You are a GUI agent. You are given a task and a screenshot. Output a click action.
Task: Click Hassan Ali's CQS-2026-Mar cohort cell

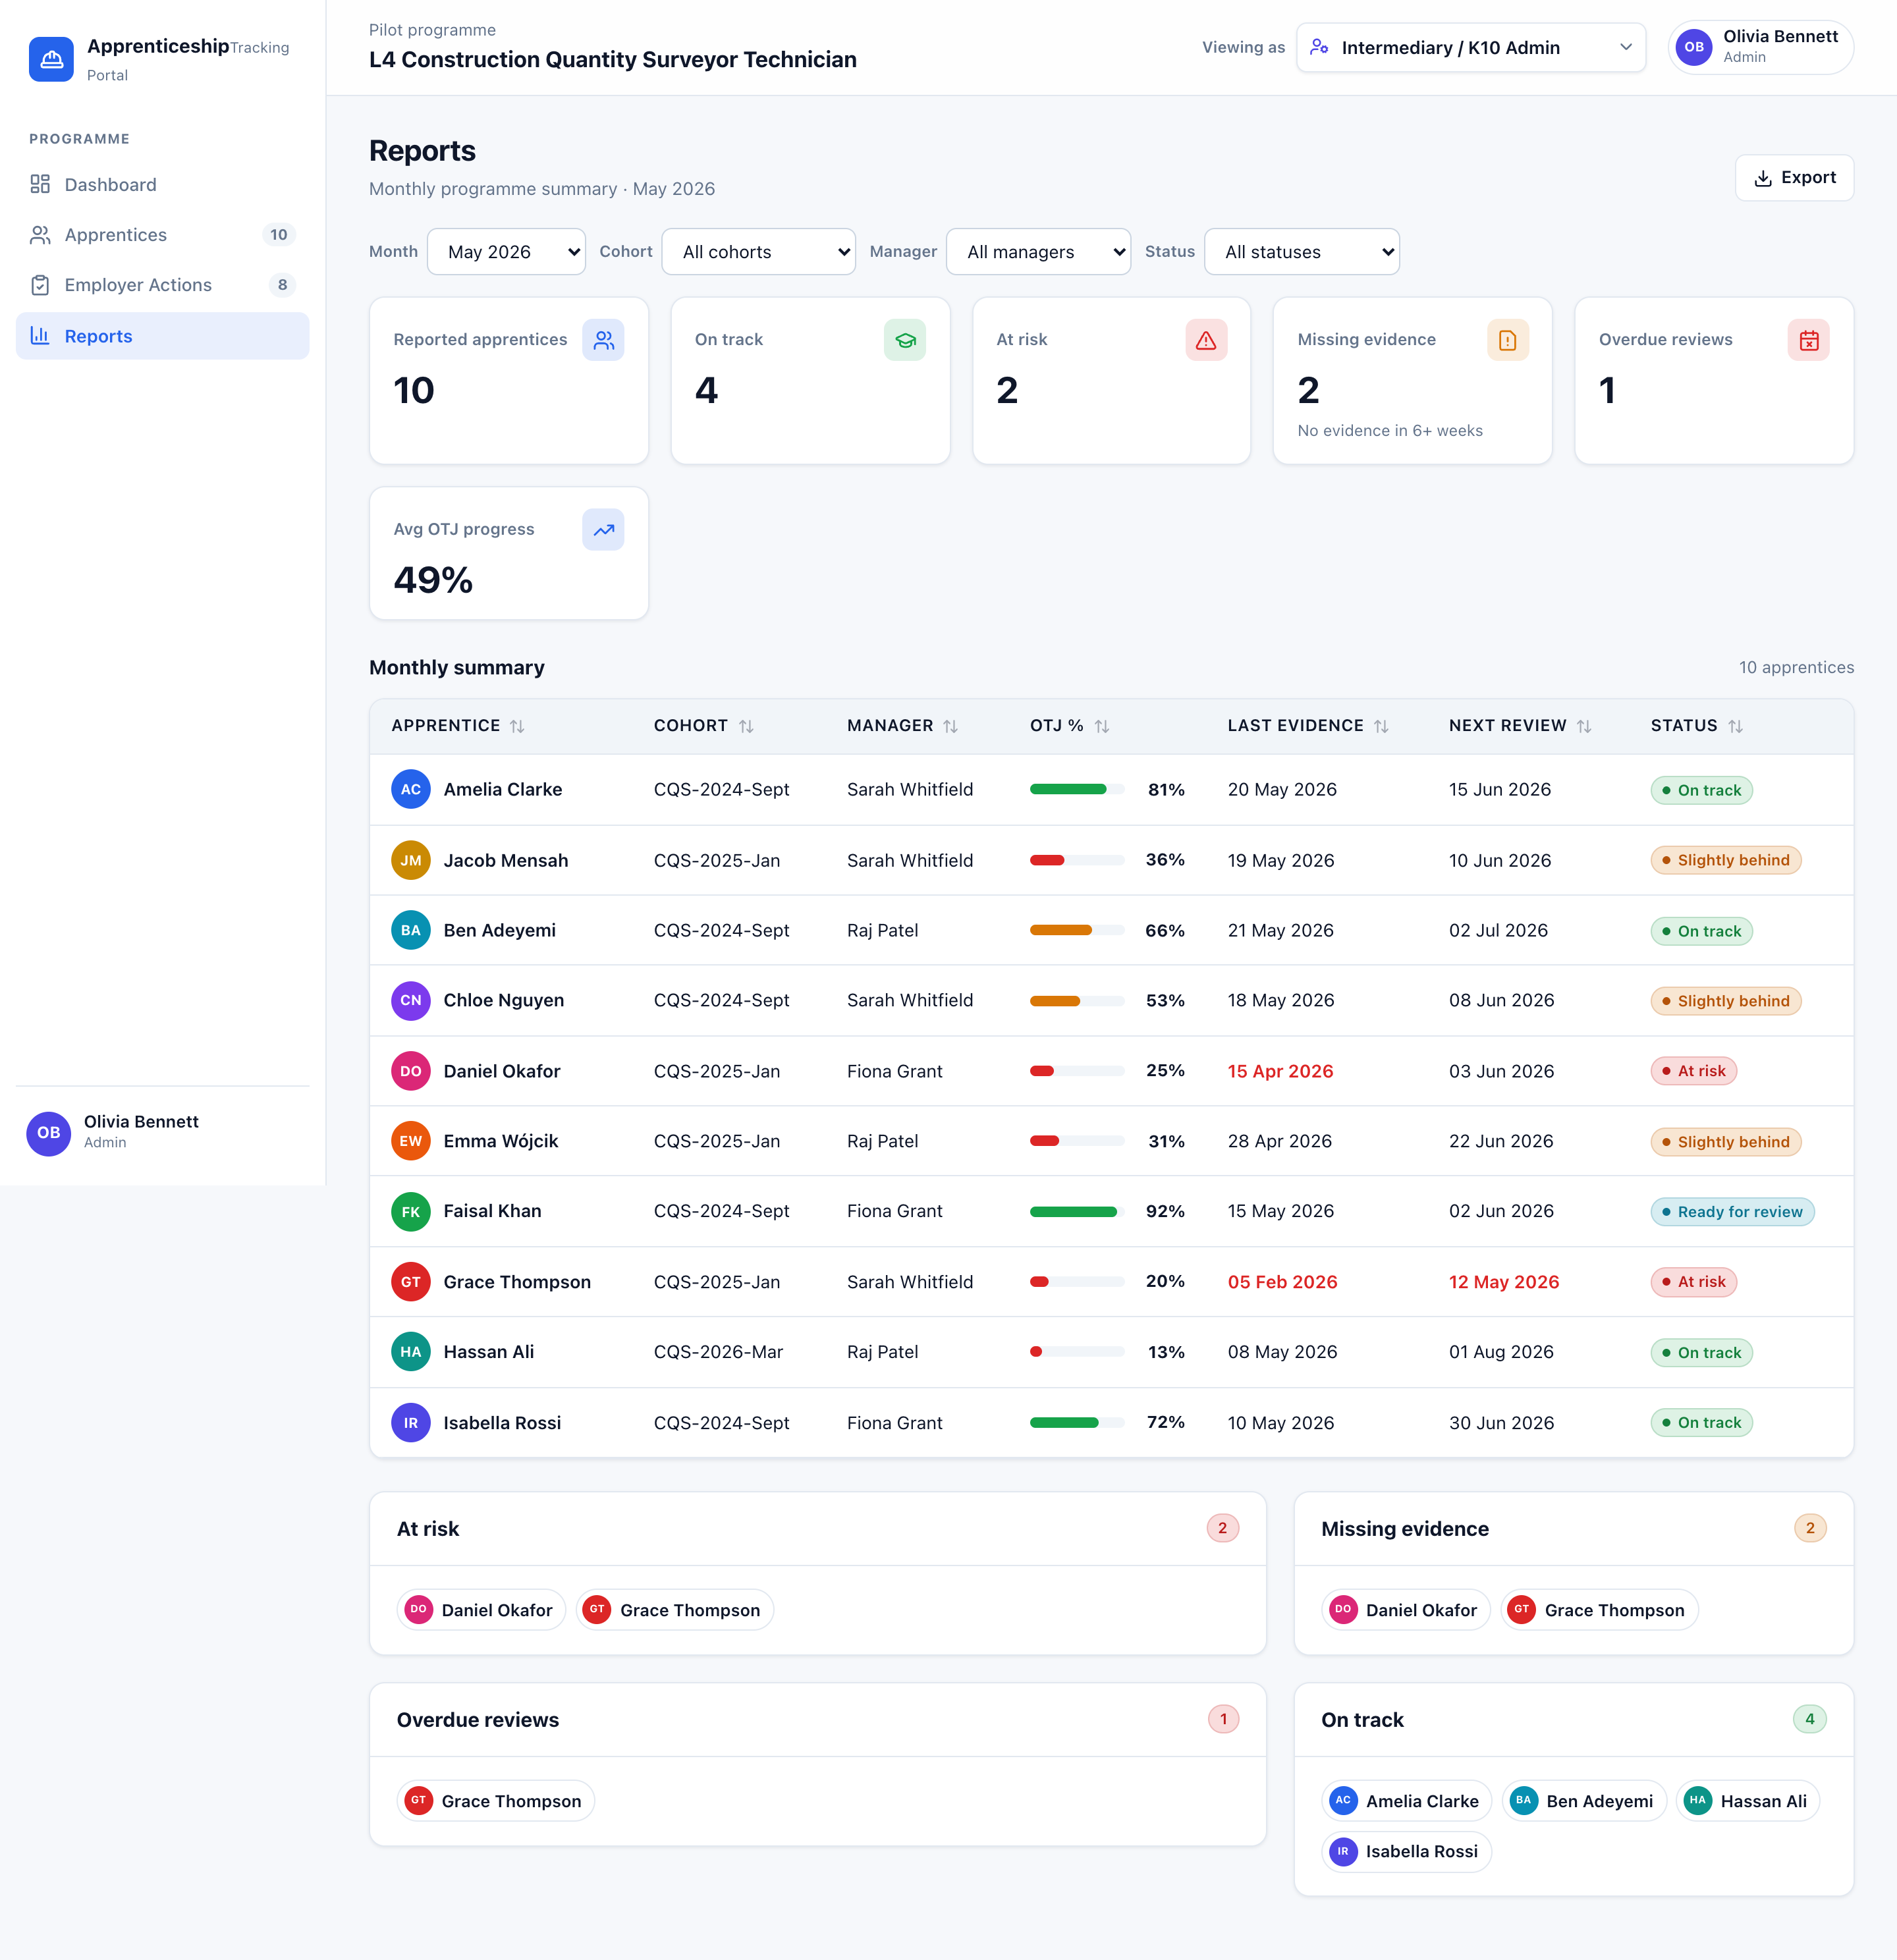(x=718, y=1352)
